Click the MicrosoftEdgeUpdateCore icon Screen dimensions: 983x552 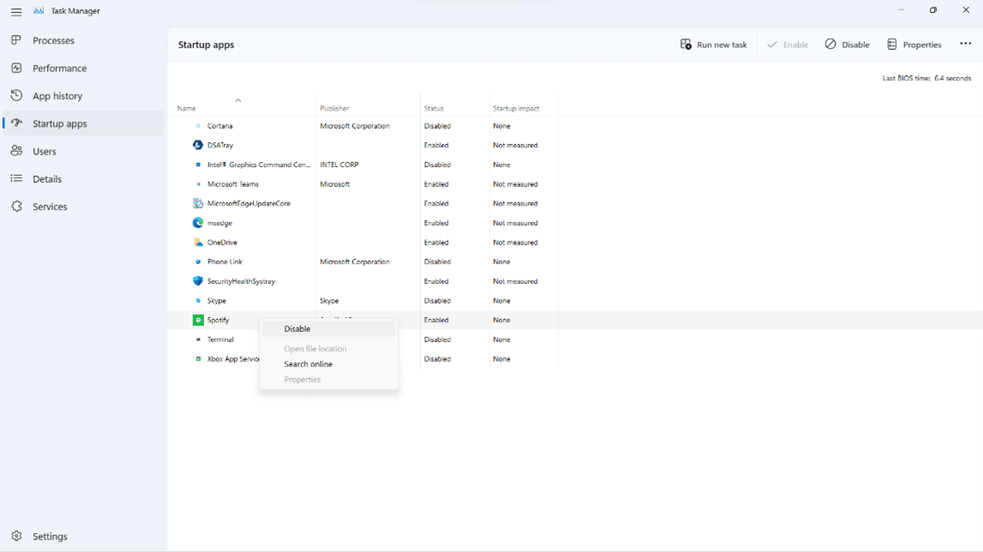tap(198, 203)
